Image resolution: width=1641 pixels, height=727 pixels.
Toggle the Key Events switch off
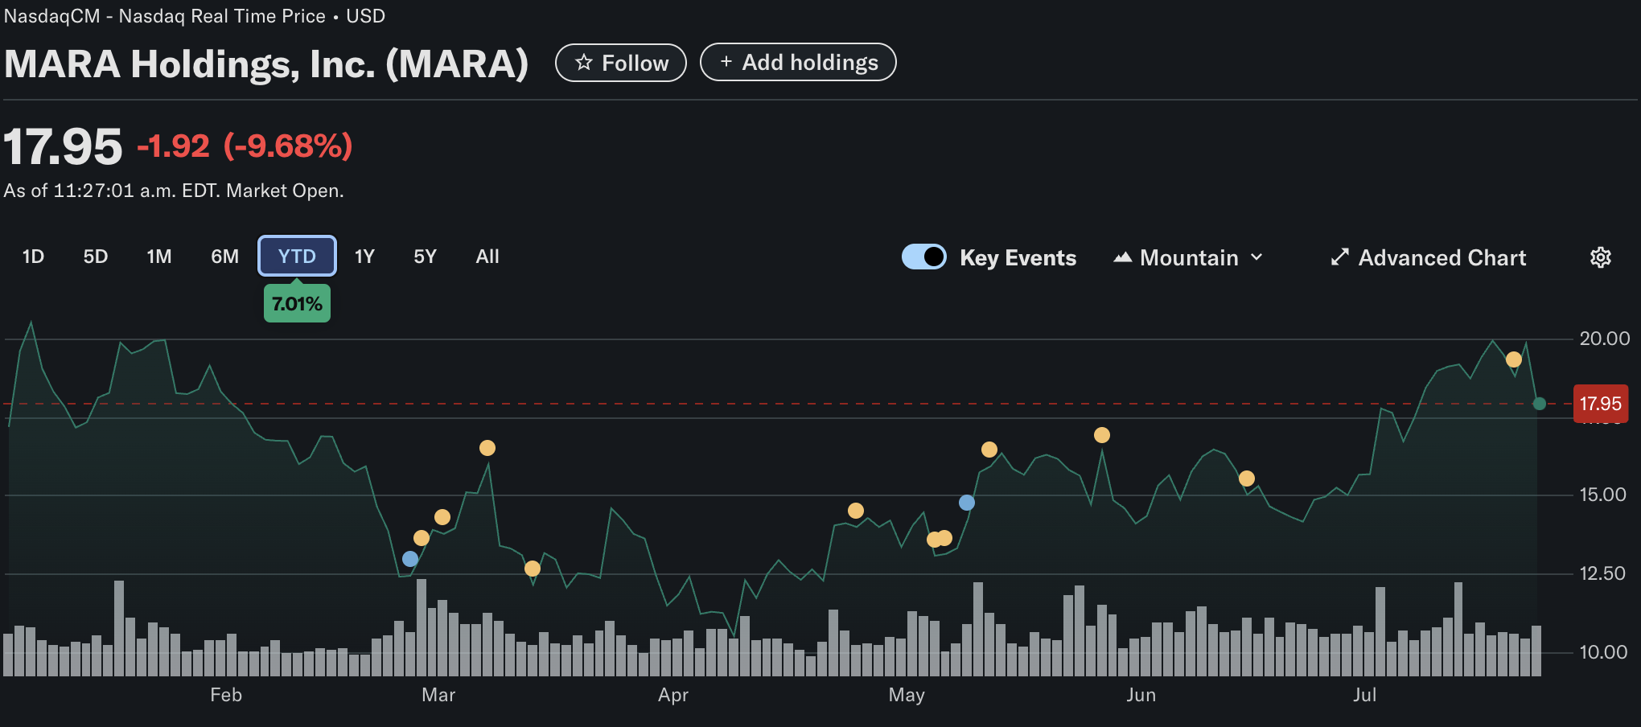click(923, 257)
